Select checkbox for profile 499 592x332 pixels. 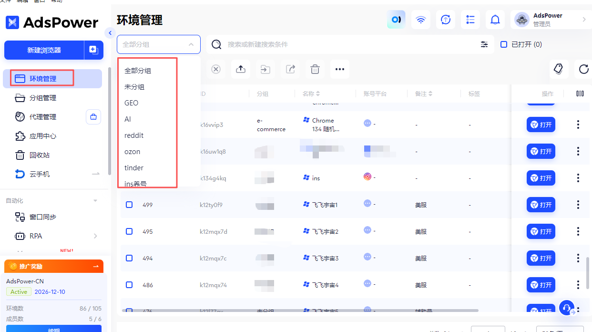tap(129, 205)
